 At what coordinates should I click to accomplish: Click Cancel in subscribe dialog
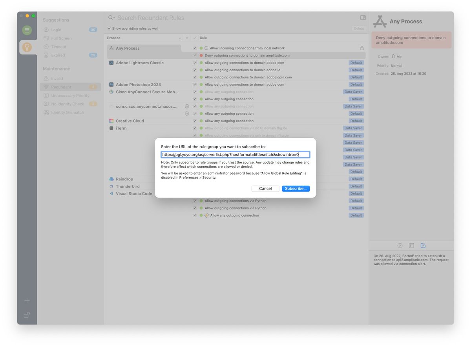pos(265,188)
